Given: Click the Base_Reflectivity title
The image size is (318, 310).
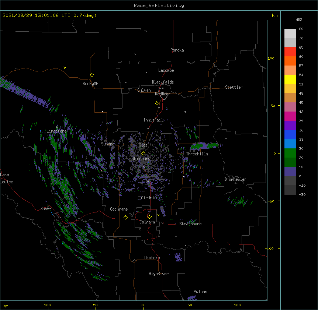Looking at the screenshot, I should pyautogui.click(x=159, y=6).
